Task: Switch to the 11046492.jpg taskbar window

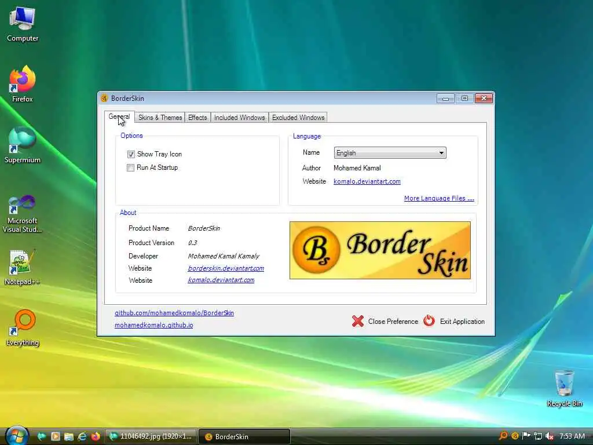Action: pyautogui.click(x=151, y=436)
